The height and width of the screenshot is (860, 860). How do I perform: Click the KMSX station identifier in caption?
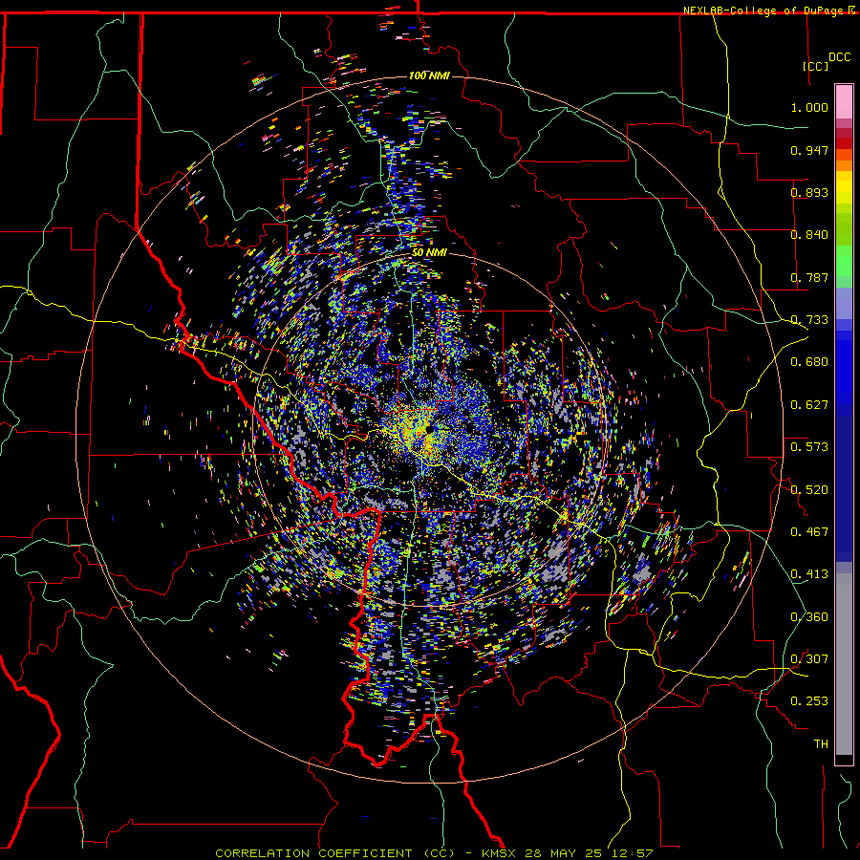[499, 853]
